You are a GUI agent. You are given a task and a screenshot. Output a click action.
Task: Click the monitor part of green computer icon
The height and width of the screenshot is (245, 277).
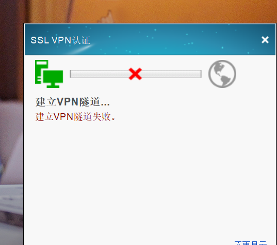tap(53, 79)
